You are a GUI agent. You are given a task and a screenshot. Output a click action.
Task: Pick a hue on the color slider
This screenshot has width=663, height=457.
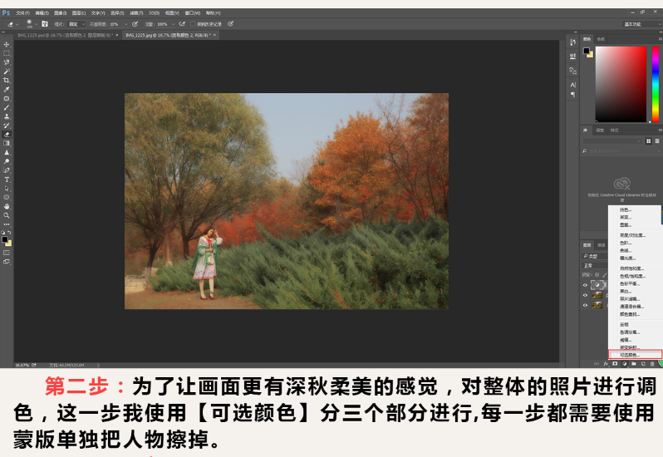coord(655,84)
